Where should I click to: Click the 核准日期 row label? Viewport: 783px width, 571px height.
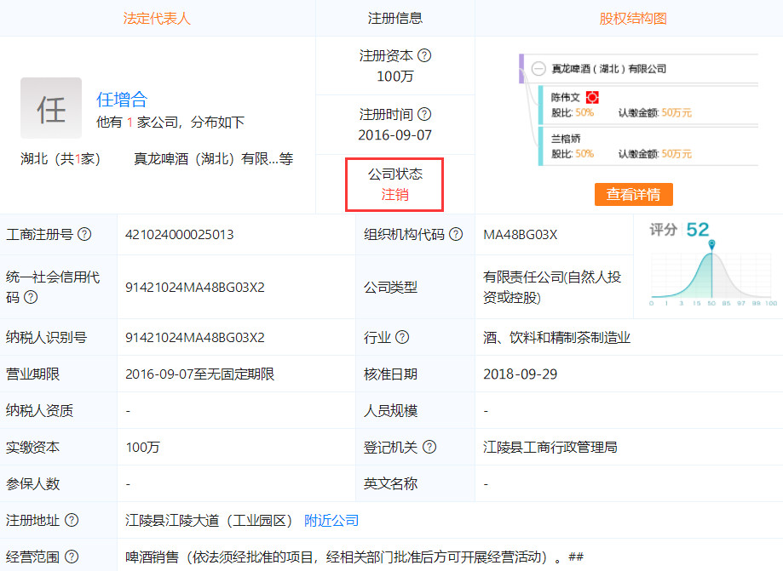click(390, 374)
